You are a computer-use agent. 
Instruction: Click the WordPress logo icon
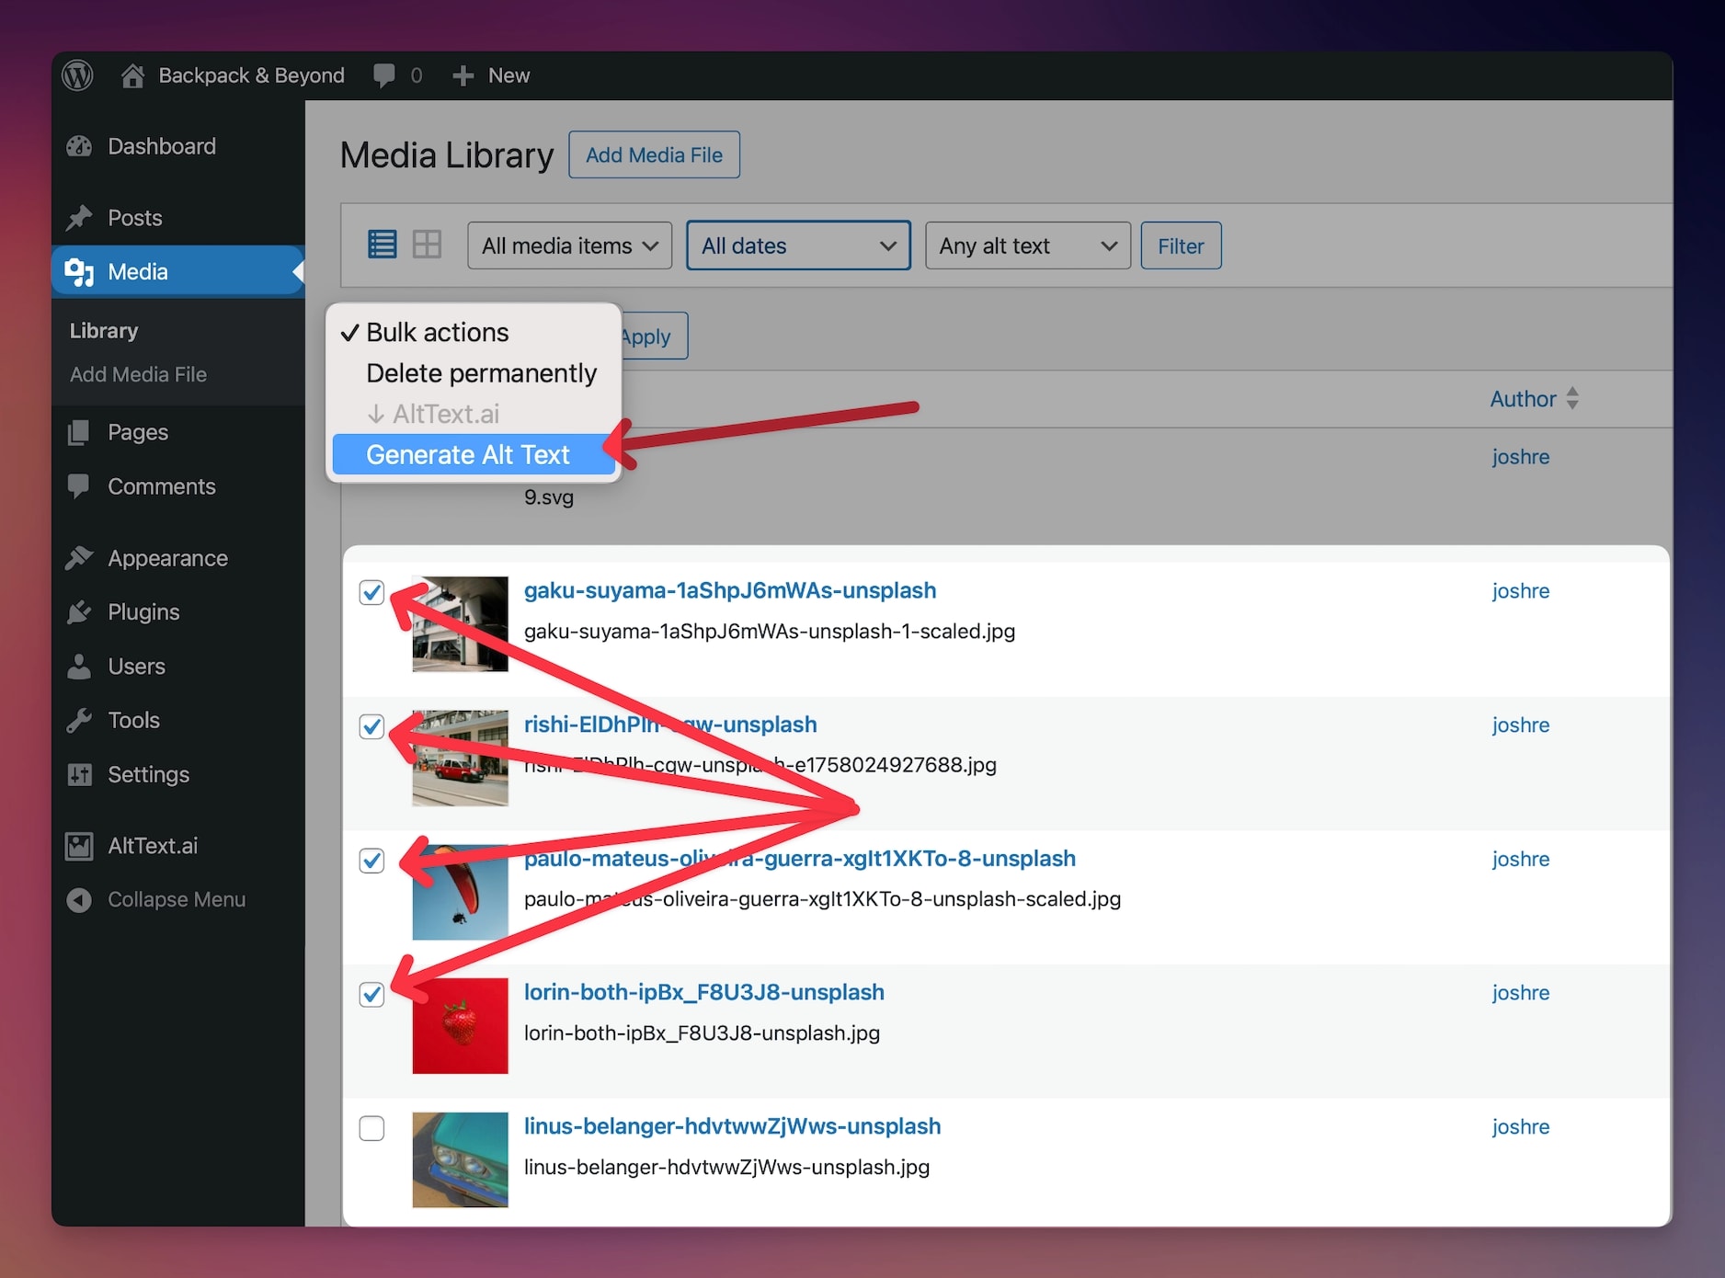pos(77,75)
